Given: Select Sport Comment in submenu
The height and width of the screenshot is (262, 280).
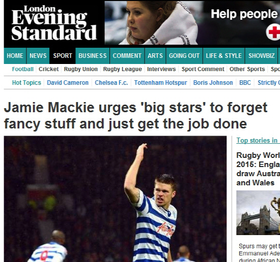Looking at the screenshot, I should (x=203, y=69).
